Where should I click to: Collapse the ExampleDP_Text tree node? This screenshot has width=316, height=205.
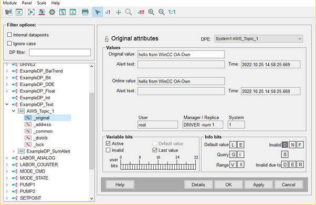tap(7, 104)
